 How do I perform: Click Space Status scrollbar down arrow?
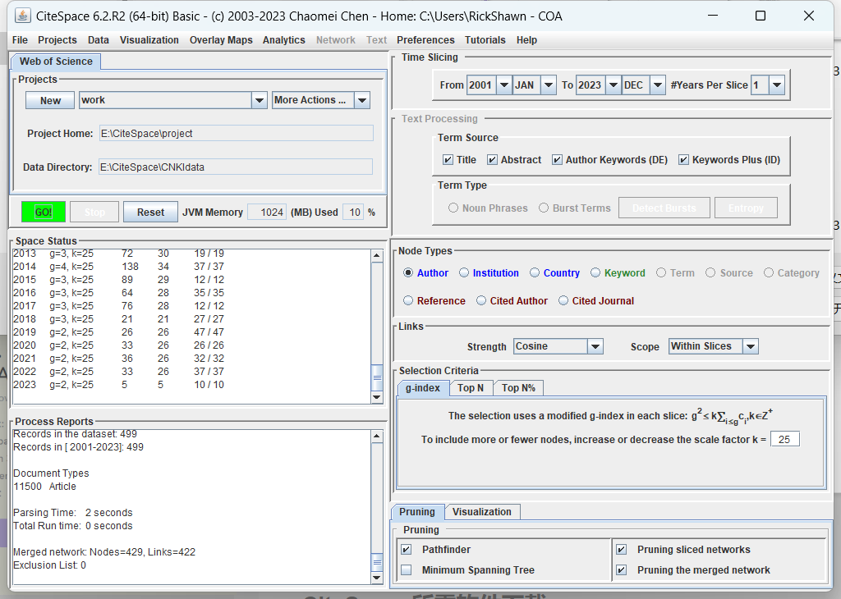pos(376,397)
